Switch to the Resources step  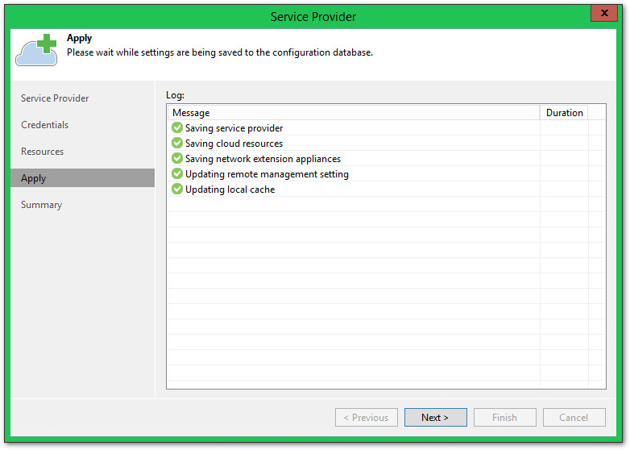point(43,152)
